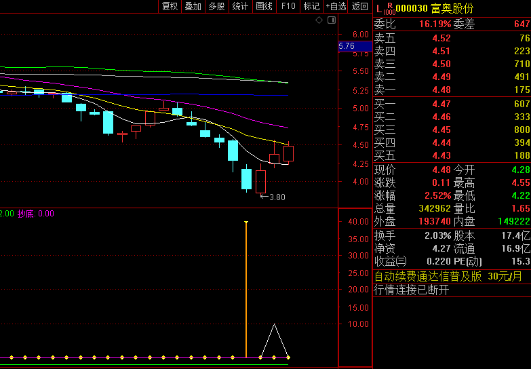
Task: Click the 最高 value 4.55
Action: coord(521,183)
